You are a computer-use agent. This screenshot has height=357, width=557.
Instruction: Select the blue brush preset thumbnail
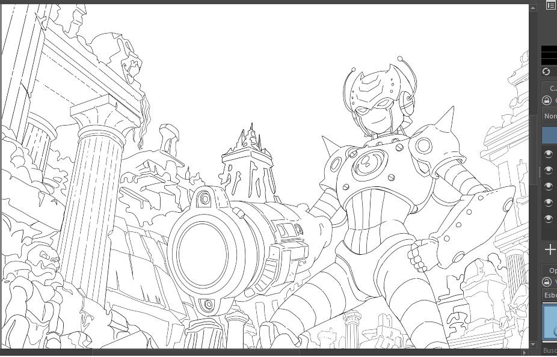pyautogui.click(x=550, y=321)
